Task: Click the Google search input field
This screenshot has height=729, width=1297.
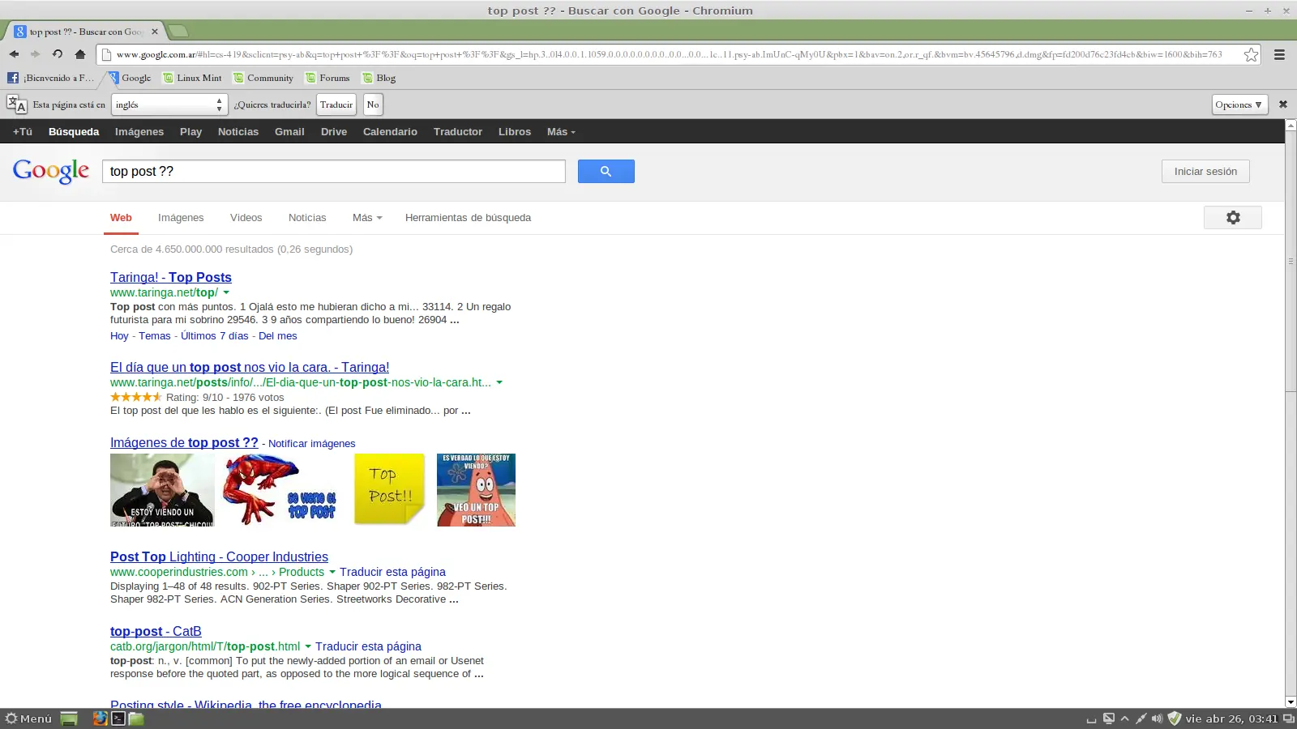Action: (334, 171)
